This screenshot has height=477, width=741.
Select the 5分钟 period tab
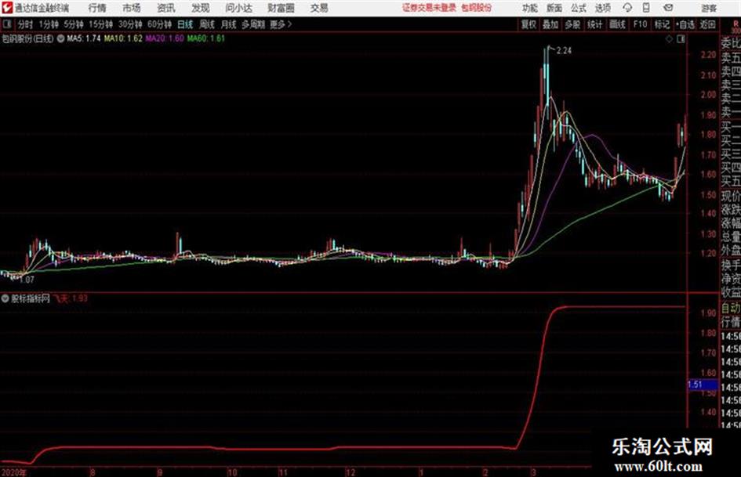[x=74, y=24]
